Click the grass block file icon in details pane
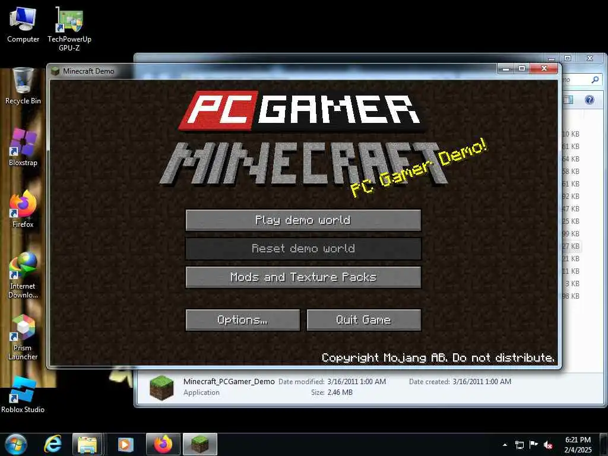This screenshot has height=456, width=608. [x=161, y=387]
